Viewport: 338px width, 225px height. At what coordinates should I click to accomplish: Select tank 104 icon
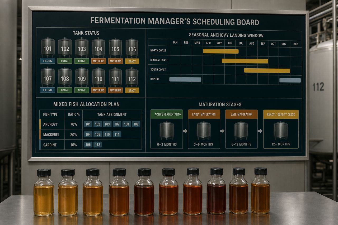(98, 47)
